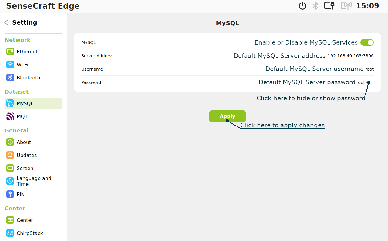Image resolution: width=388 pixels, height=241 pixels.
Task: Open the About page icon
Action: click(10, 142)
